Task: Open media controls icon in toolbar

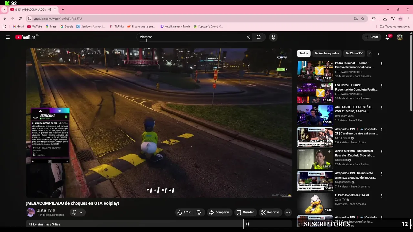Action: point(393,19)
